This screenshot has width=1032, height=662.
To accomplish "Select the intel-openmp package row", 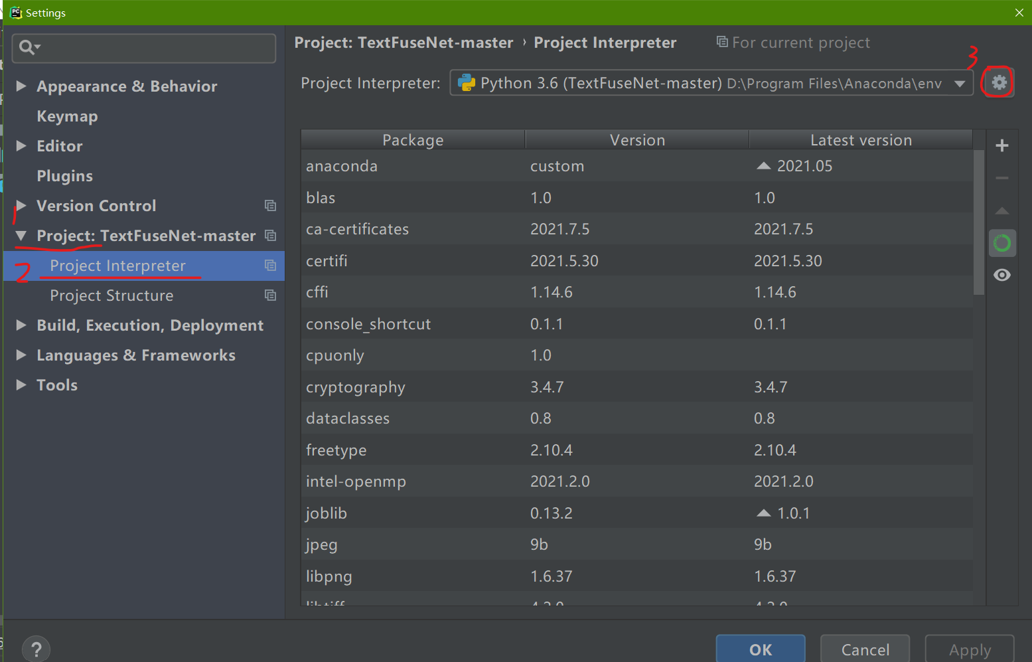I will (x=637, y=481).
